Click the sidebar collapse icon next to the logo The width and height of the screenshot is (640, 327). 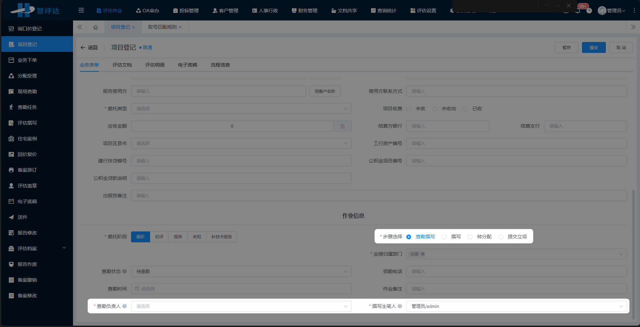point(81,10)
